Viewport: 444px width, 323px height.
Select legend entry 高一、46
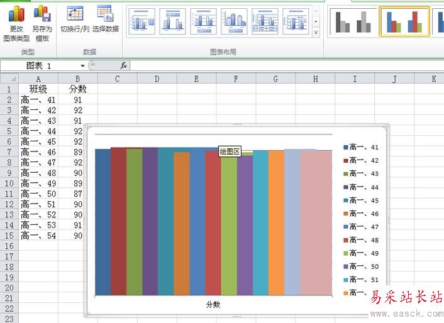click(x=361, y=214)
